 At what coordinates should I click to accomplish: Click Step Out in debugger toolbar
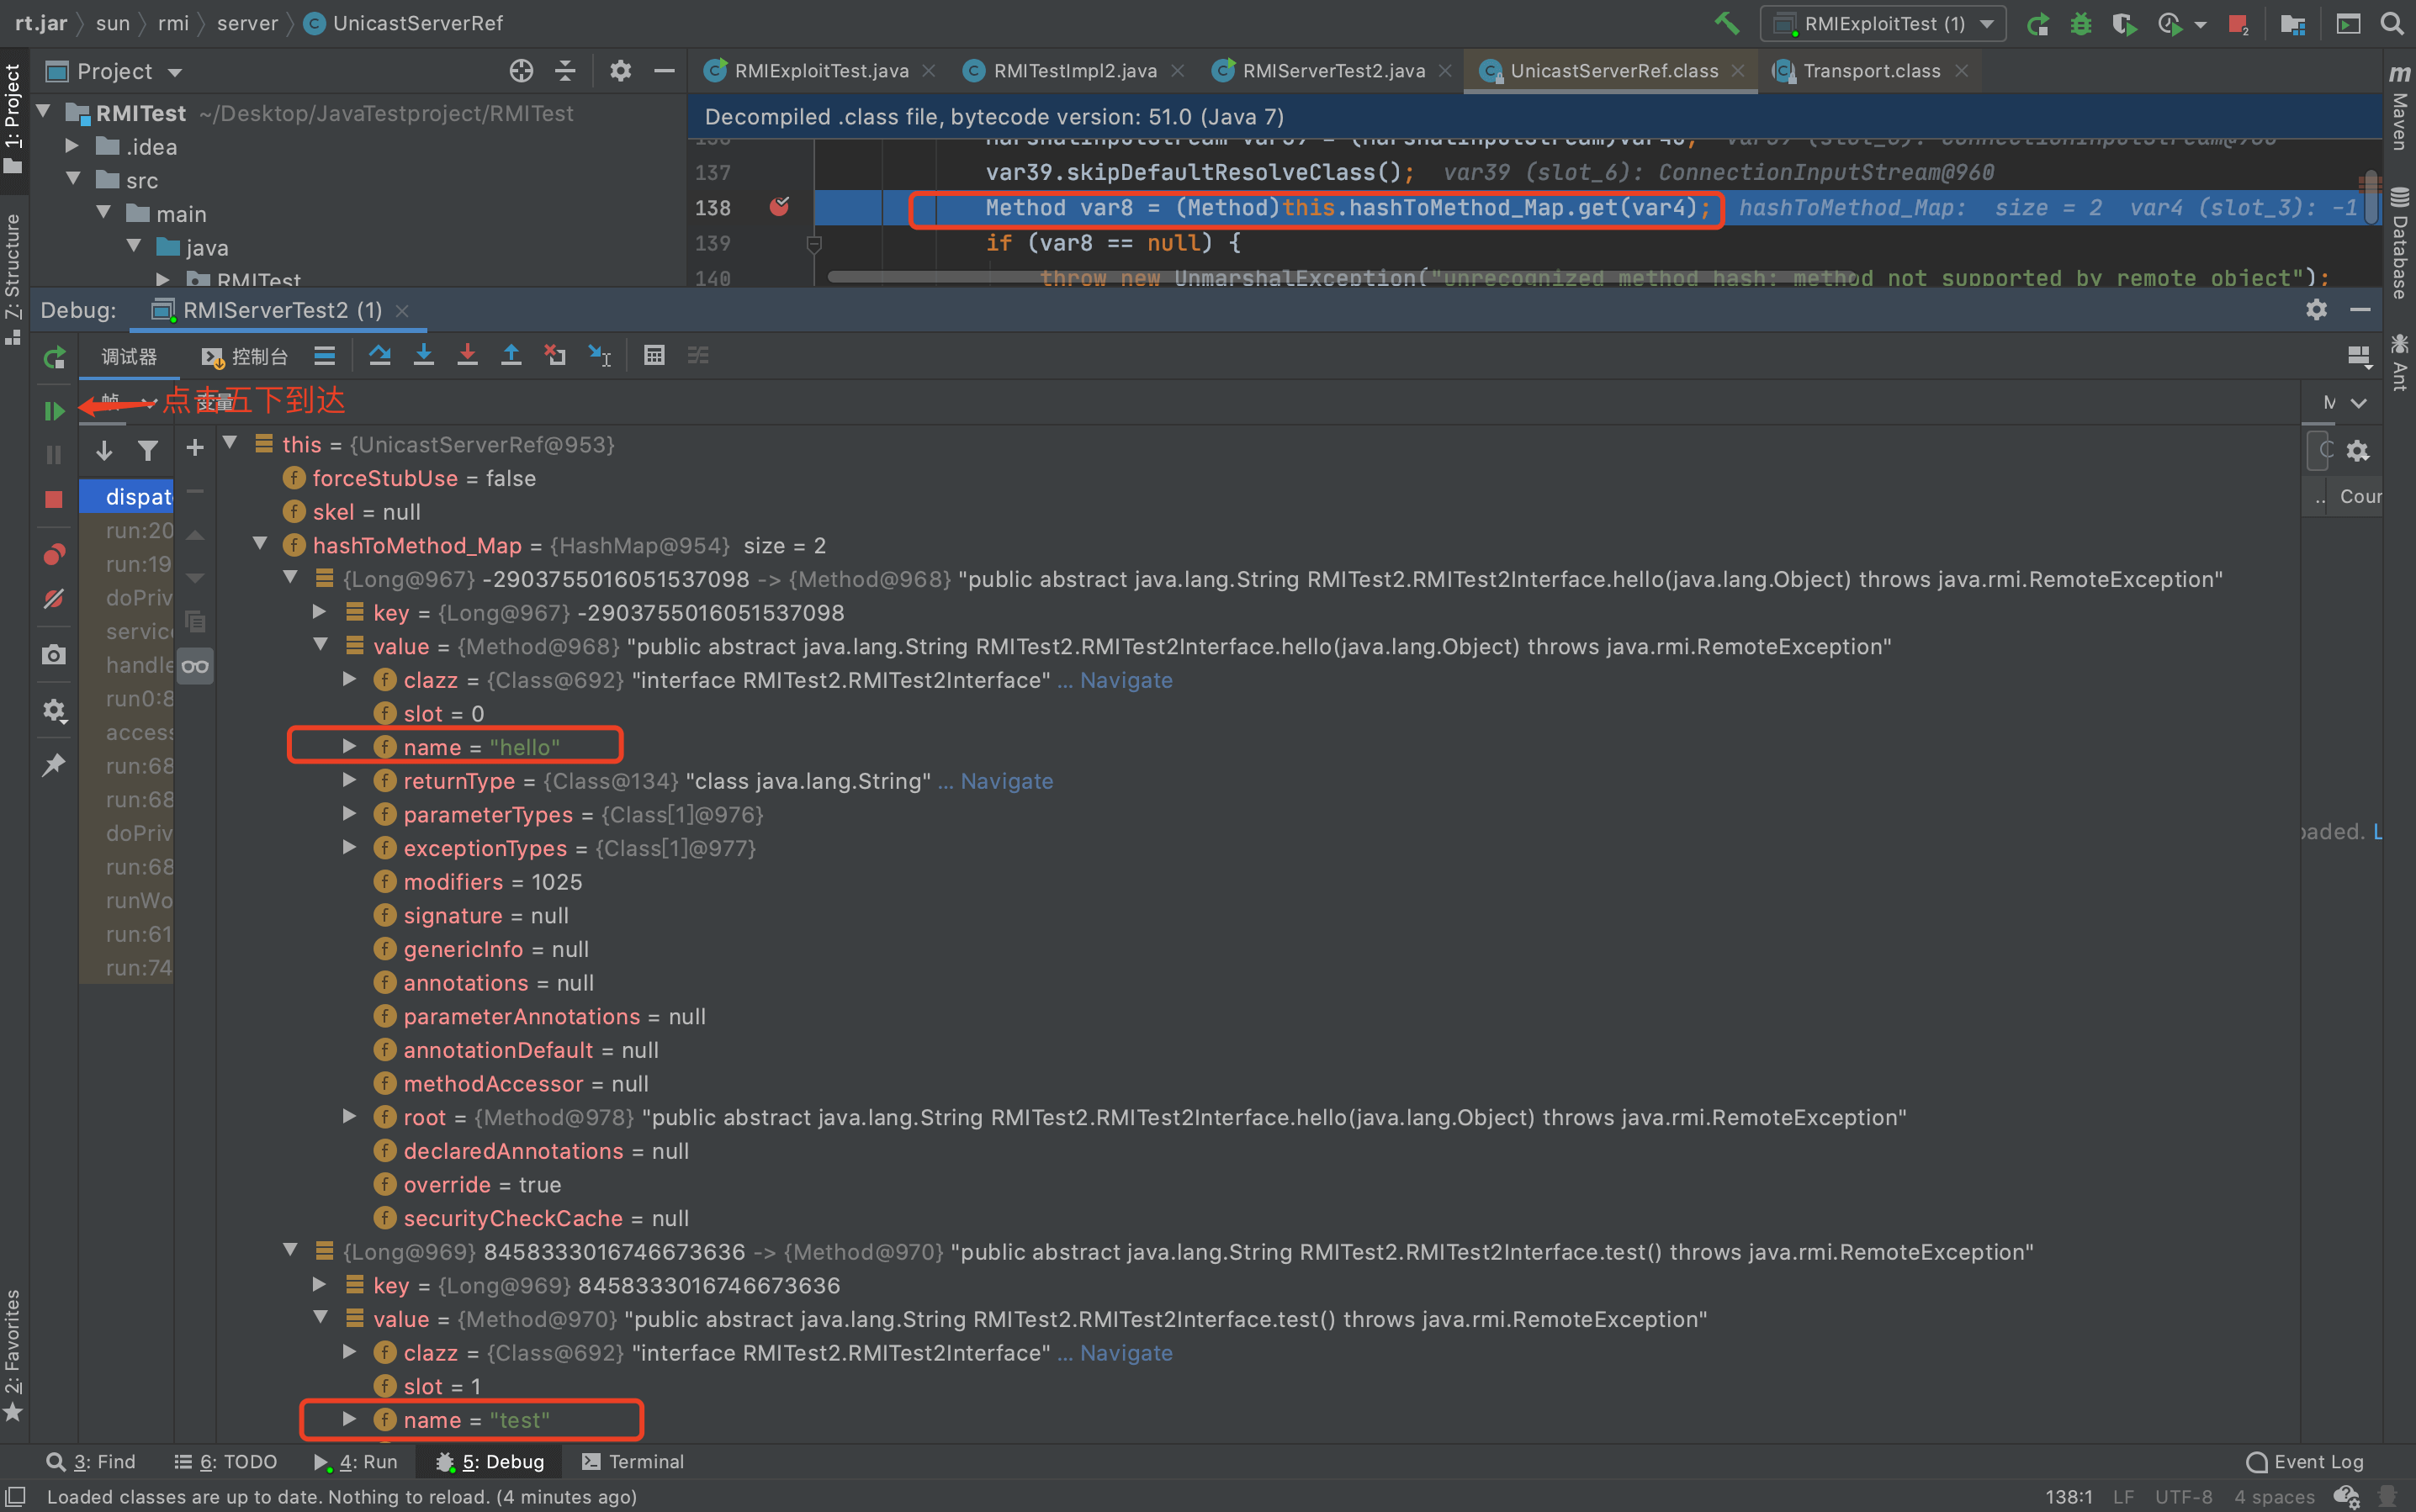pos(511,355)
